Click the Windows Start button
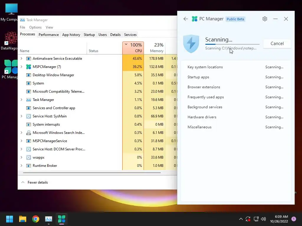Image resolution: width=302 pixels, height=226 pixels. [x=9, y=219]
